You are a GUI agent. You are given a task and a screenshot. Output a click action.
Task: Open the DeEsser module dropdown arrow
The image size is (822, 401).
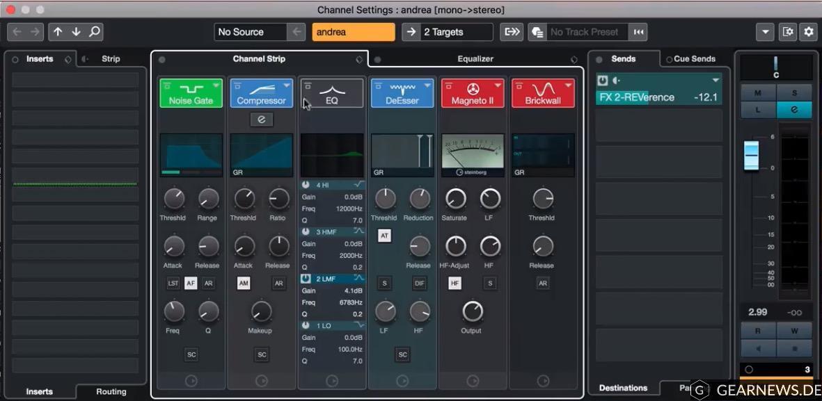point(427,85)
